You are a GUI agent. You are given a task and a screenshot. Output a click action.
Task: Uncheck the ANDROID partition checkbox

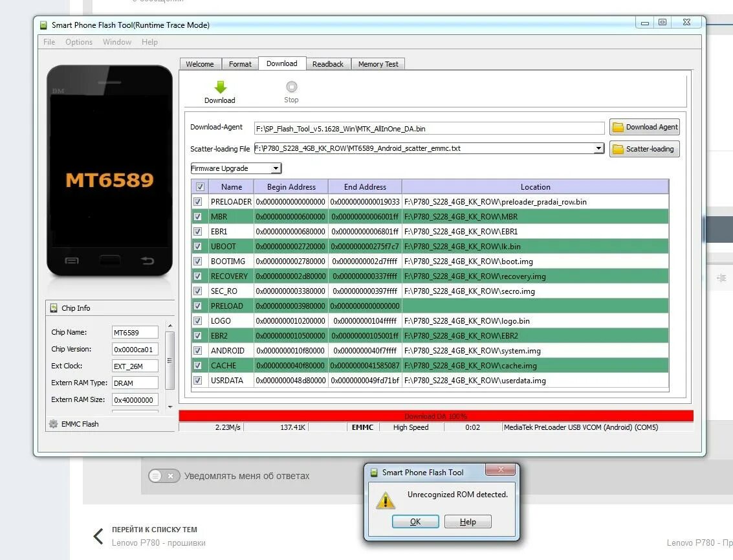pyautogui.click(x=198, y=350)
